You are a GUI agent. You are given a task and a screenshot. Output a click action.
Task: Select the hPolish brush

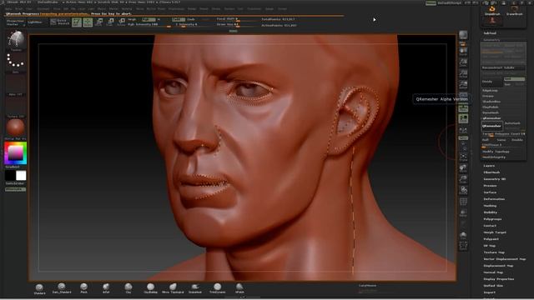coord(239,288)
